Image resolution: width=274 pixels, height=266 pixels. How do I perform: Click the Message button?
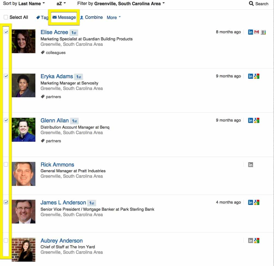(64, 17)
